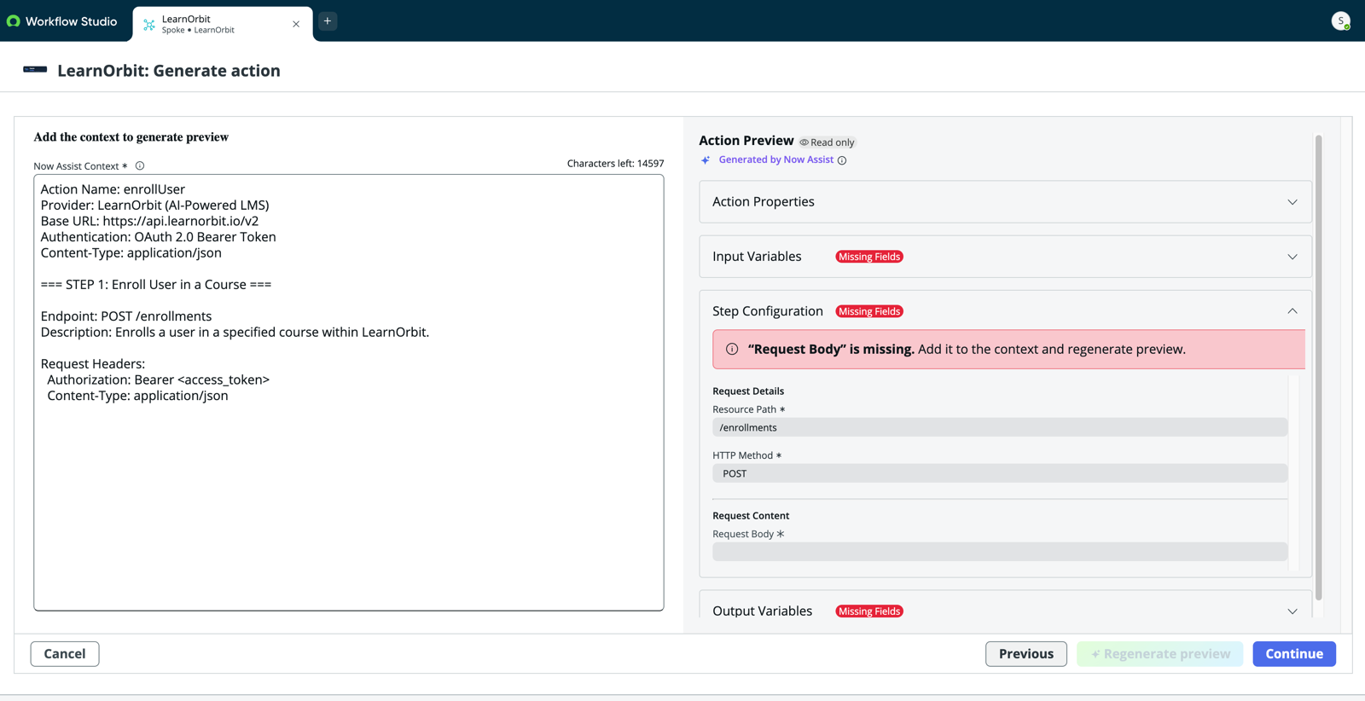The width and height of the screenshot is (1365, 701).
Task: Click the info icon in Request Body alert
Action: (x=732, y=350)
